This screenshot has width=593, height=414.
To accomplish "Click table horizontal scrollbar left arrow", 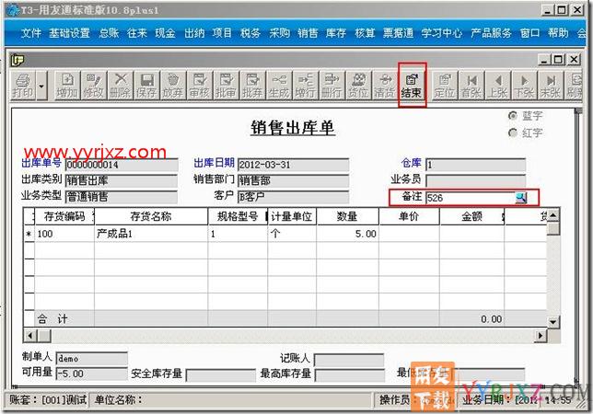I will coord(30,335).
